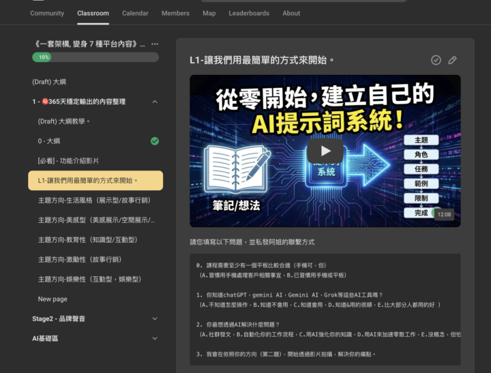Click the lesson title L1-讓我們用最簡單的方式來開始
The width and height of the screenshot is (491, 373).
click(262, 60)
